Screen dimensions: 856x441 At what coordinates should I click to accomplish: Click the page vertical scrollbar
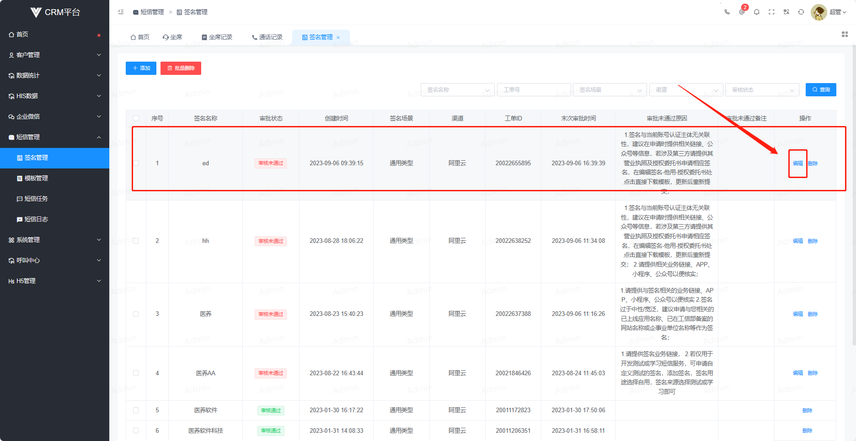pyautogui.click(x=854, y=196)
